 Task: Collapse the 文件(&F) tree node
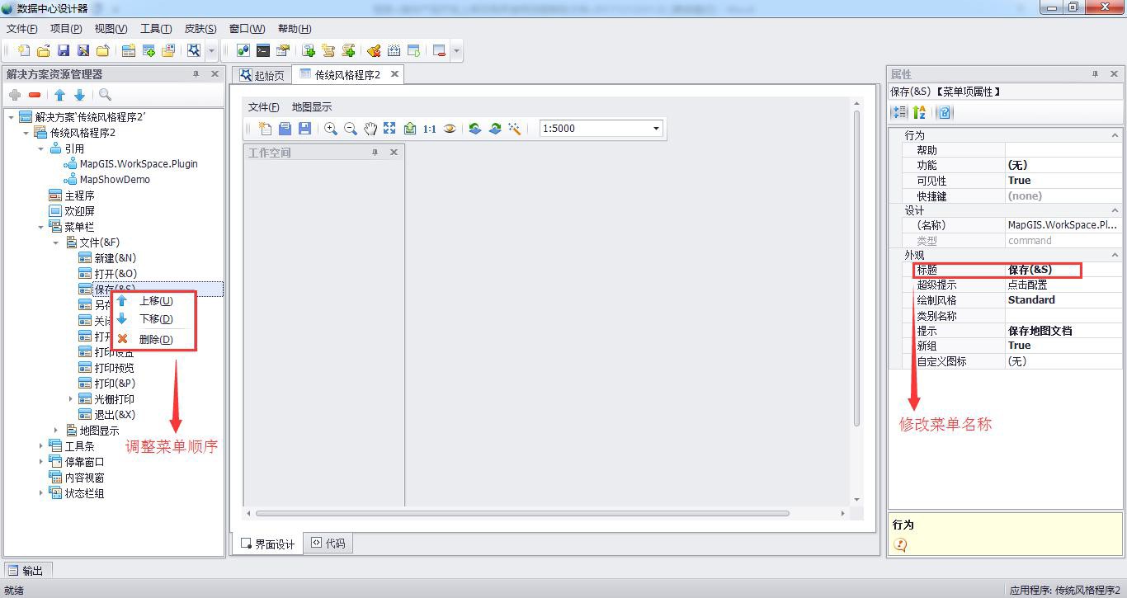56,242
